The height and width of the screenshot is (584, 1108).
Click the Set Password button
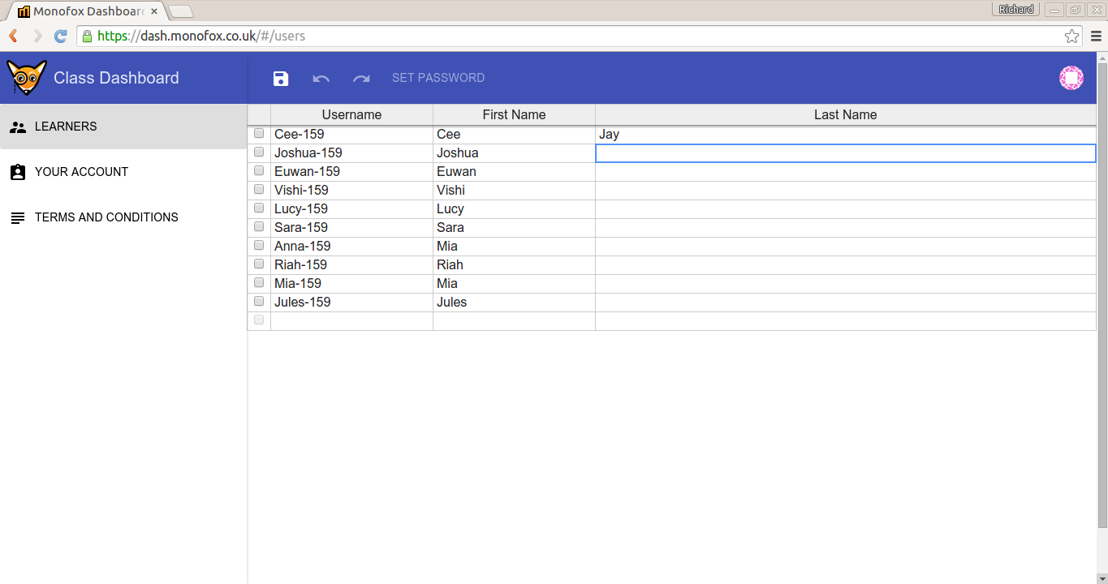pos(438,78)
